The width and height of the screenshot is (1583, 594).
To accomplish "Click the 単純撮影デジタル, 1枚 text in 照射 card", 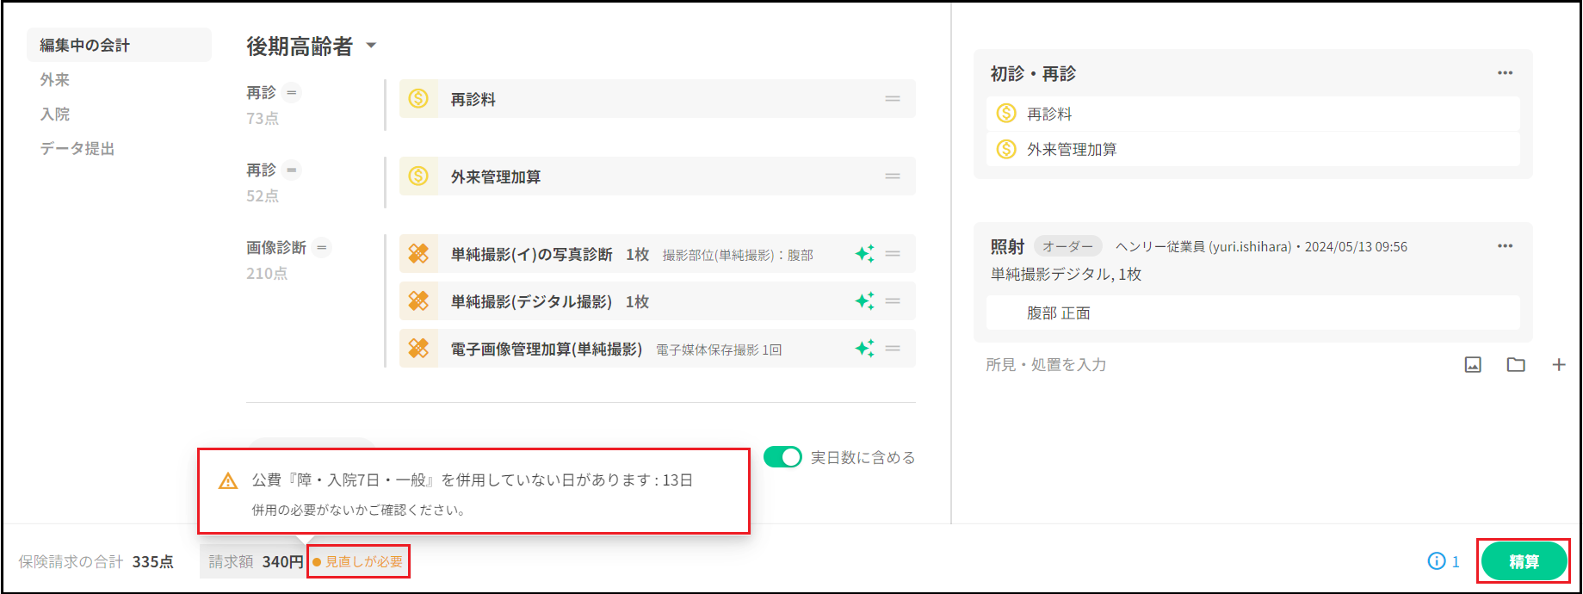I will click(1066, 274).
